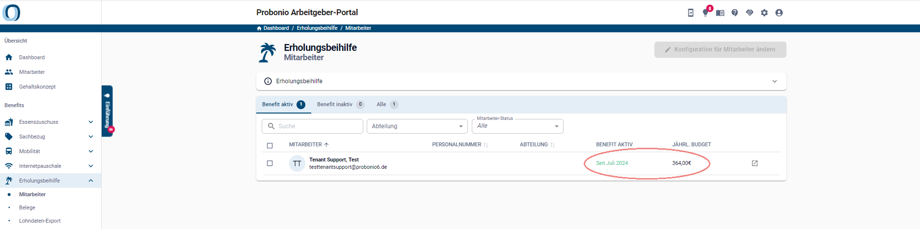920x229 pixels.
Task: Open the mobile app share icon
Action: pyautogui.click(x=691, y=13)
